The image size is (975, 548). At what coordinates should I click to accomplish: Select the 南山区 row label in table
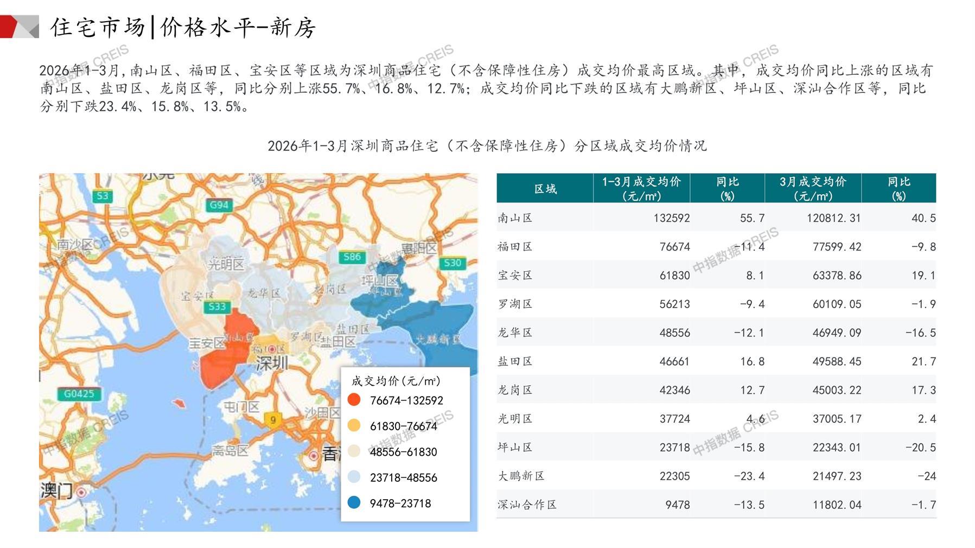pos(515,218)
